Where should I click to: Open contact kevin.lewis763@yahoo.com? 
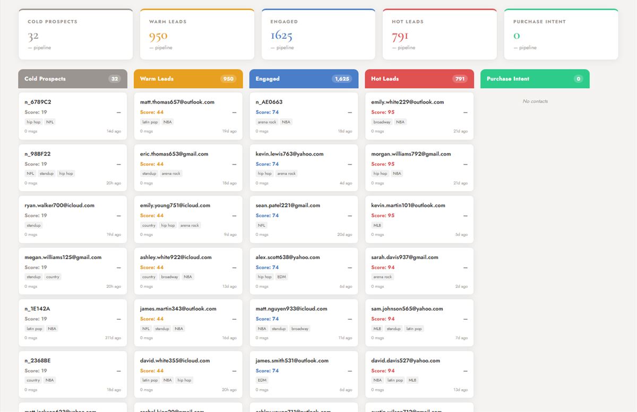pyautogui.click(x=304, y=168)
